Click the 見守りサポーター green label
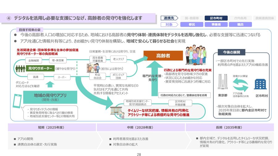The image size is (278, 156). (x=40, y=68)
